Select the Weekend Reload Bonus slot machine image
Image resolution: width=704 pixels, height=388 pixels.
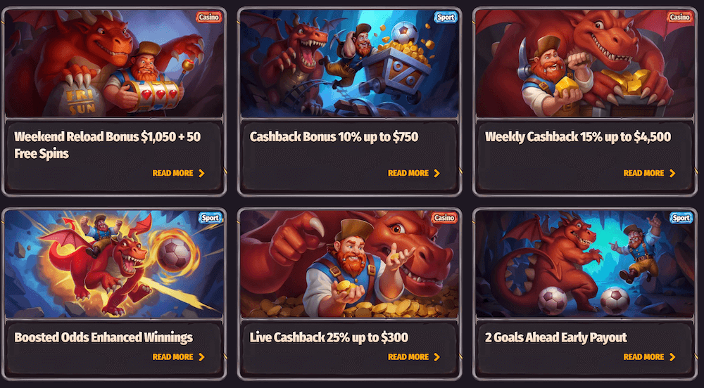click(114, 63)
